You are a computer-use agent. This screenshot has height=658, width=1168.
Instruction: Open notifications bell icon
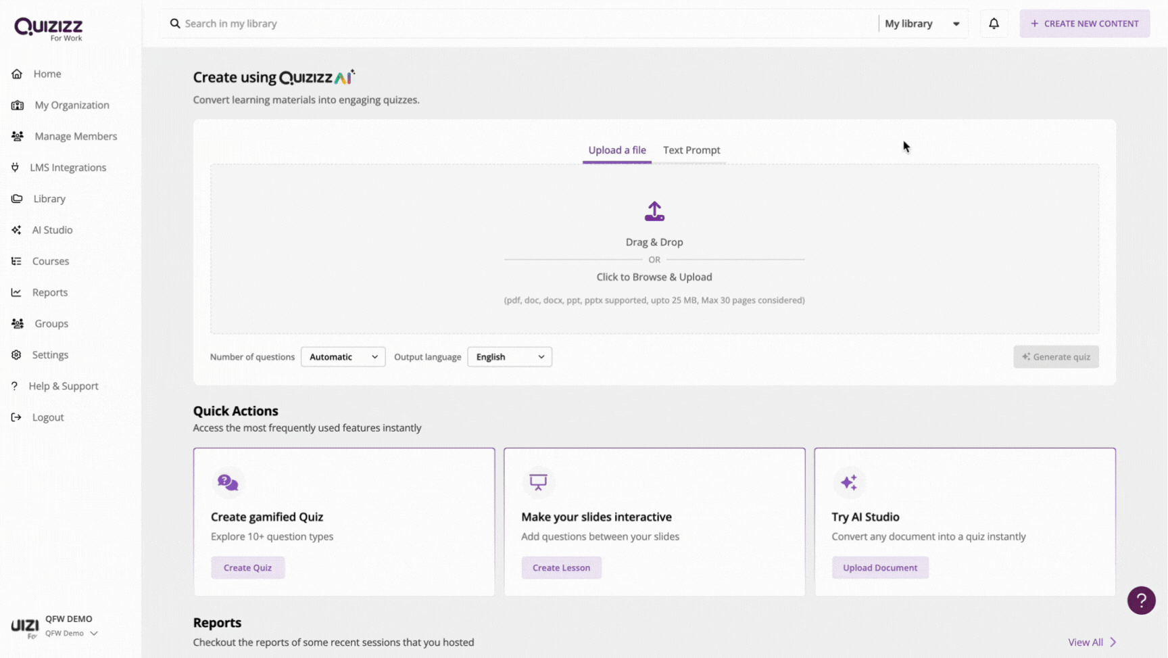point(994,24)
